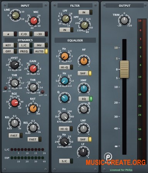Click the orange HF gain knob
Image resolution: width=148 pixels, height=173 pixels.
click(x=84, y=61)
